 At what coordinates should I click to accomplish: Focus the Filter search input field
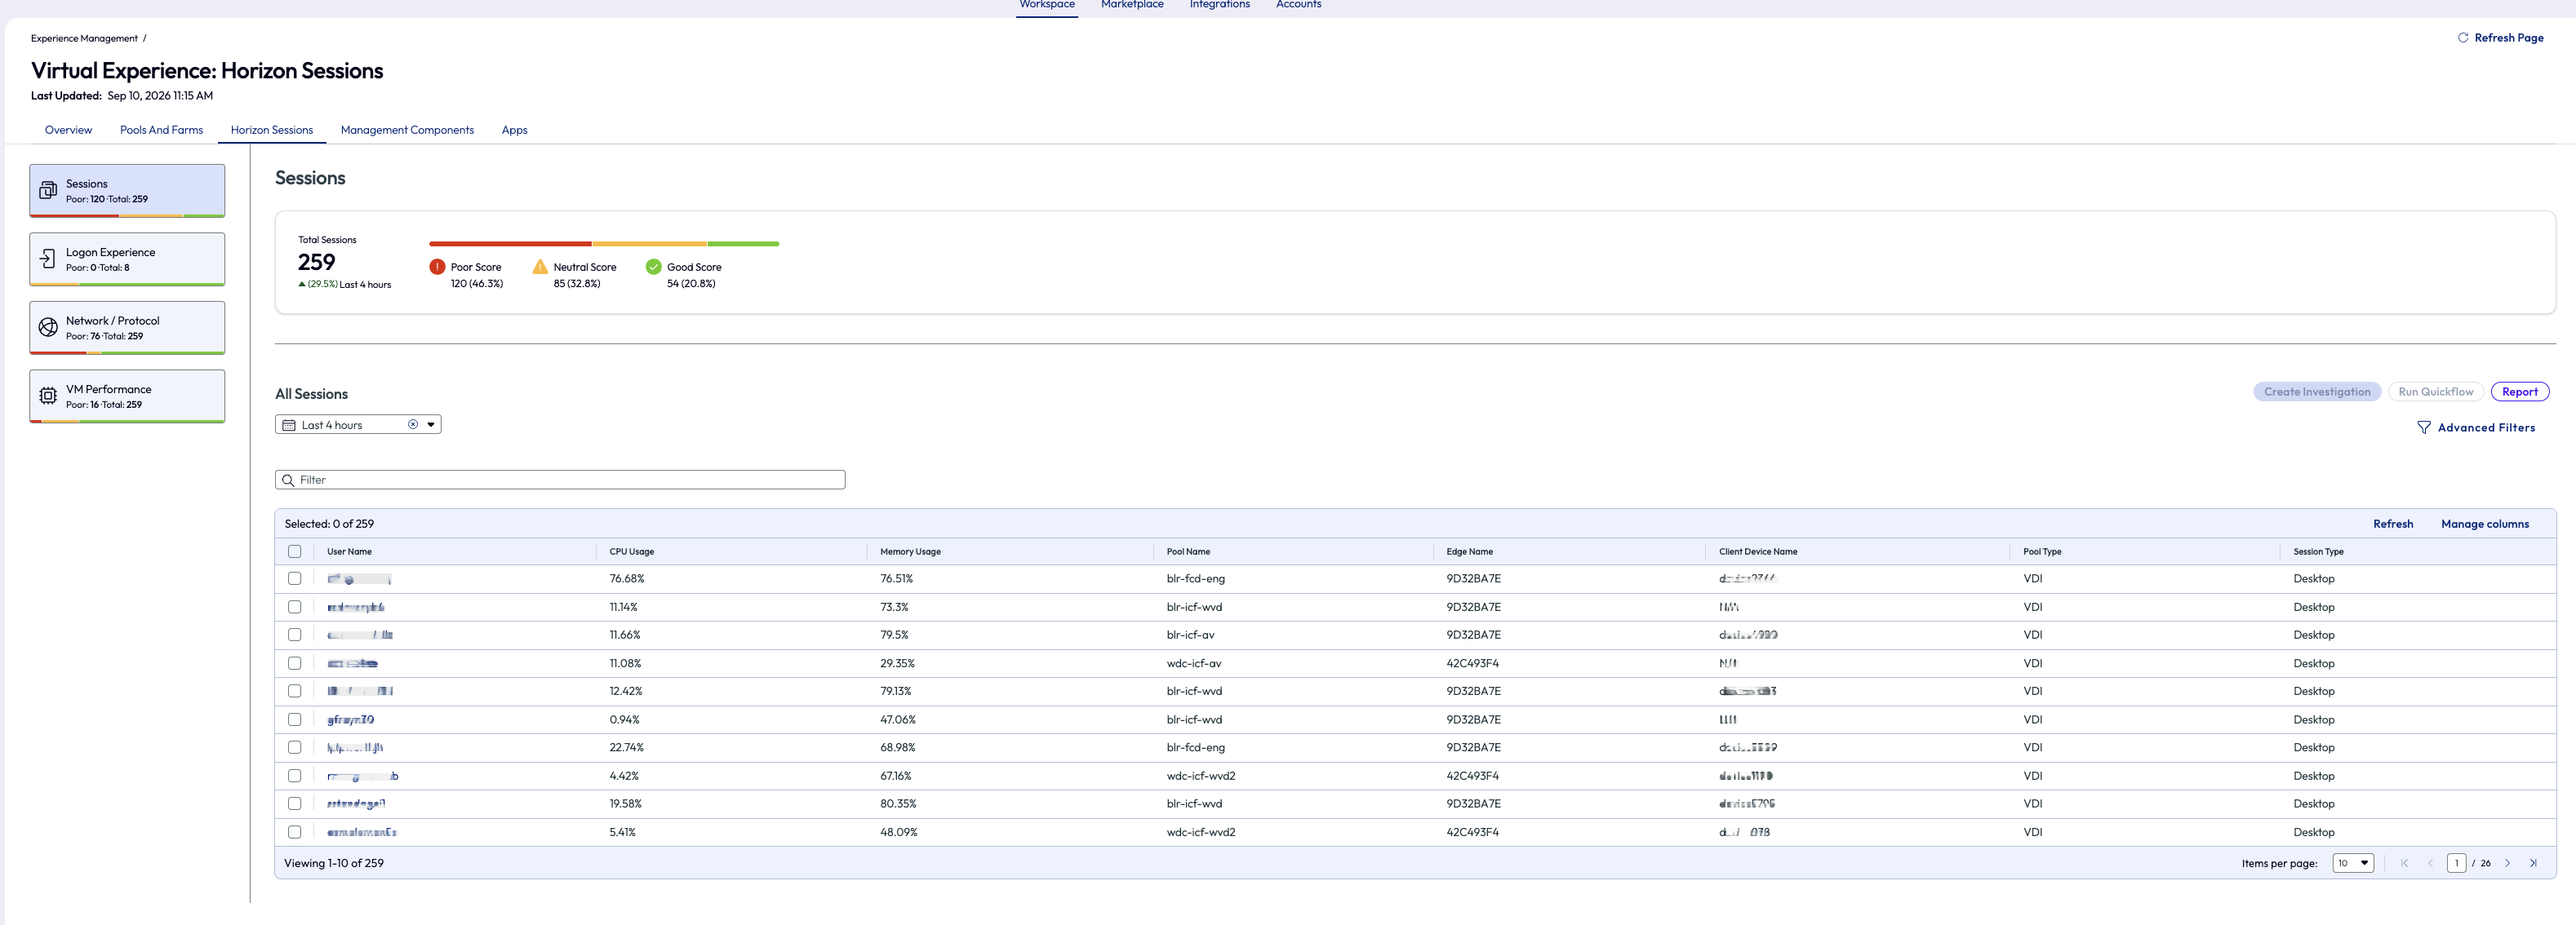(x=560, y=480)
